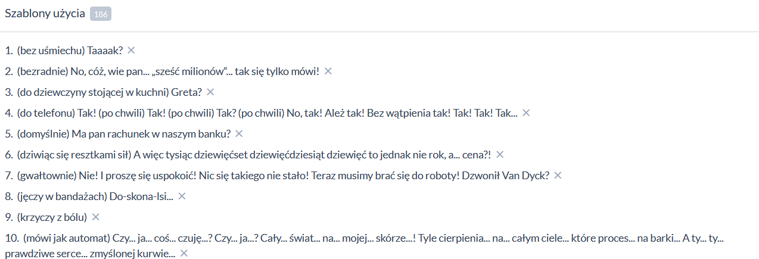The height and width of the screenshot is (259, 759).
Task: Click the "Szablony użycia" heading
Action: point(45,14)
